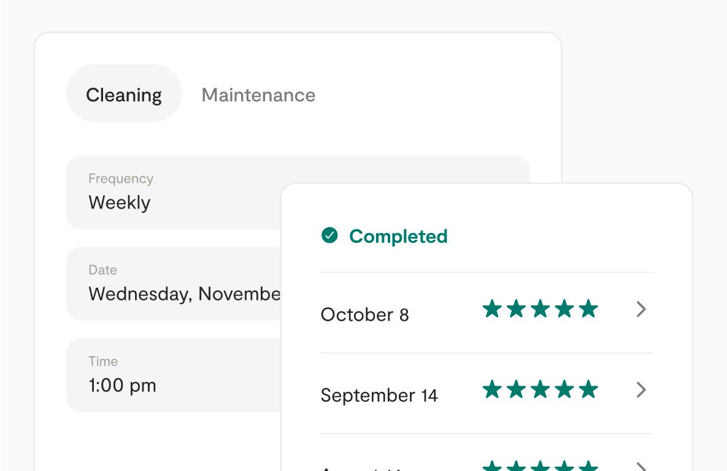Switch to the Maintenance tab

tap(258, 95)
